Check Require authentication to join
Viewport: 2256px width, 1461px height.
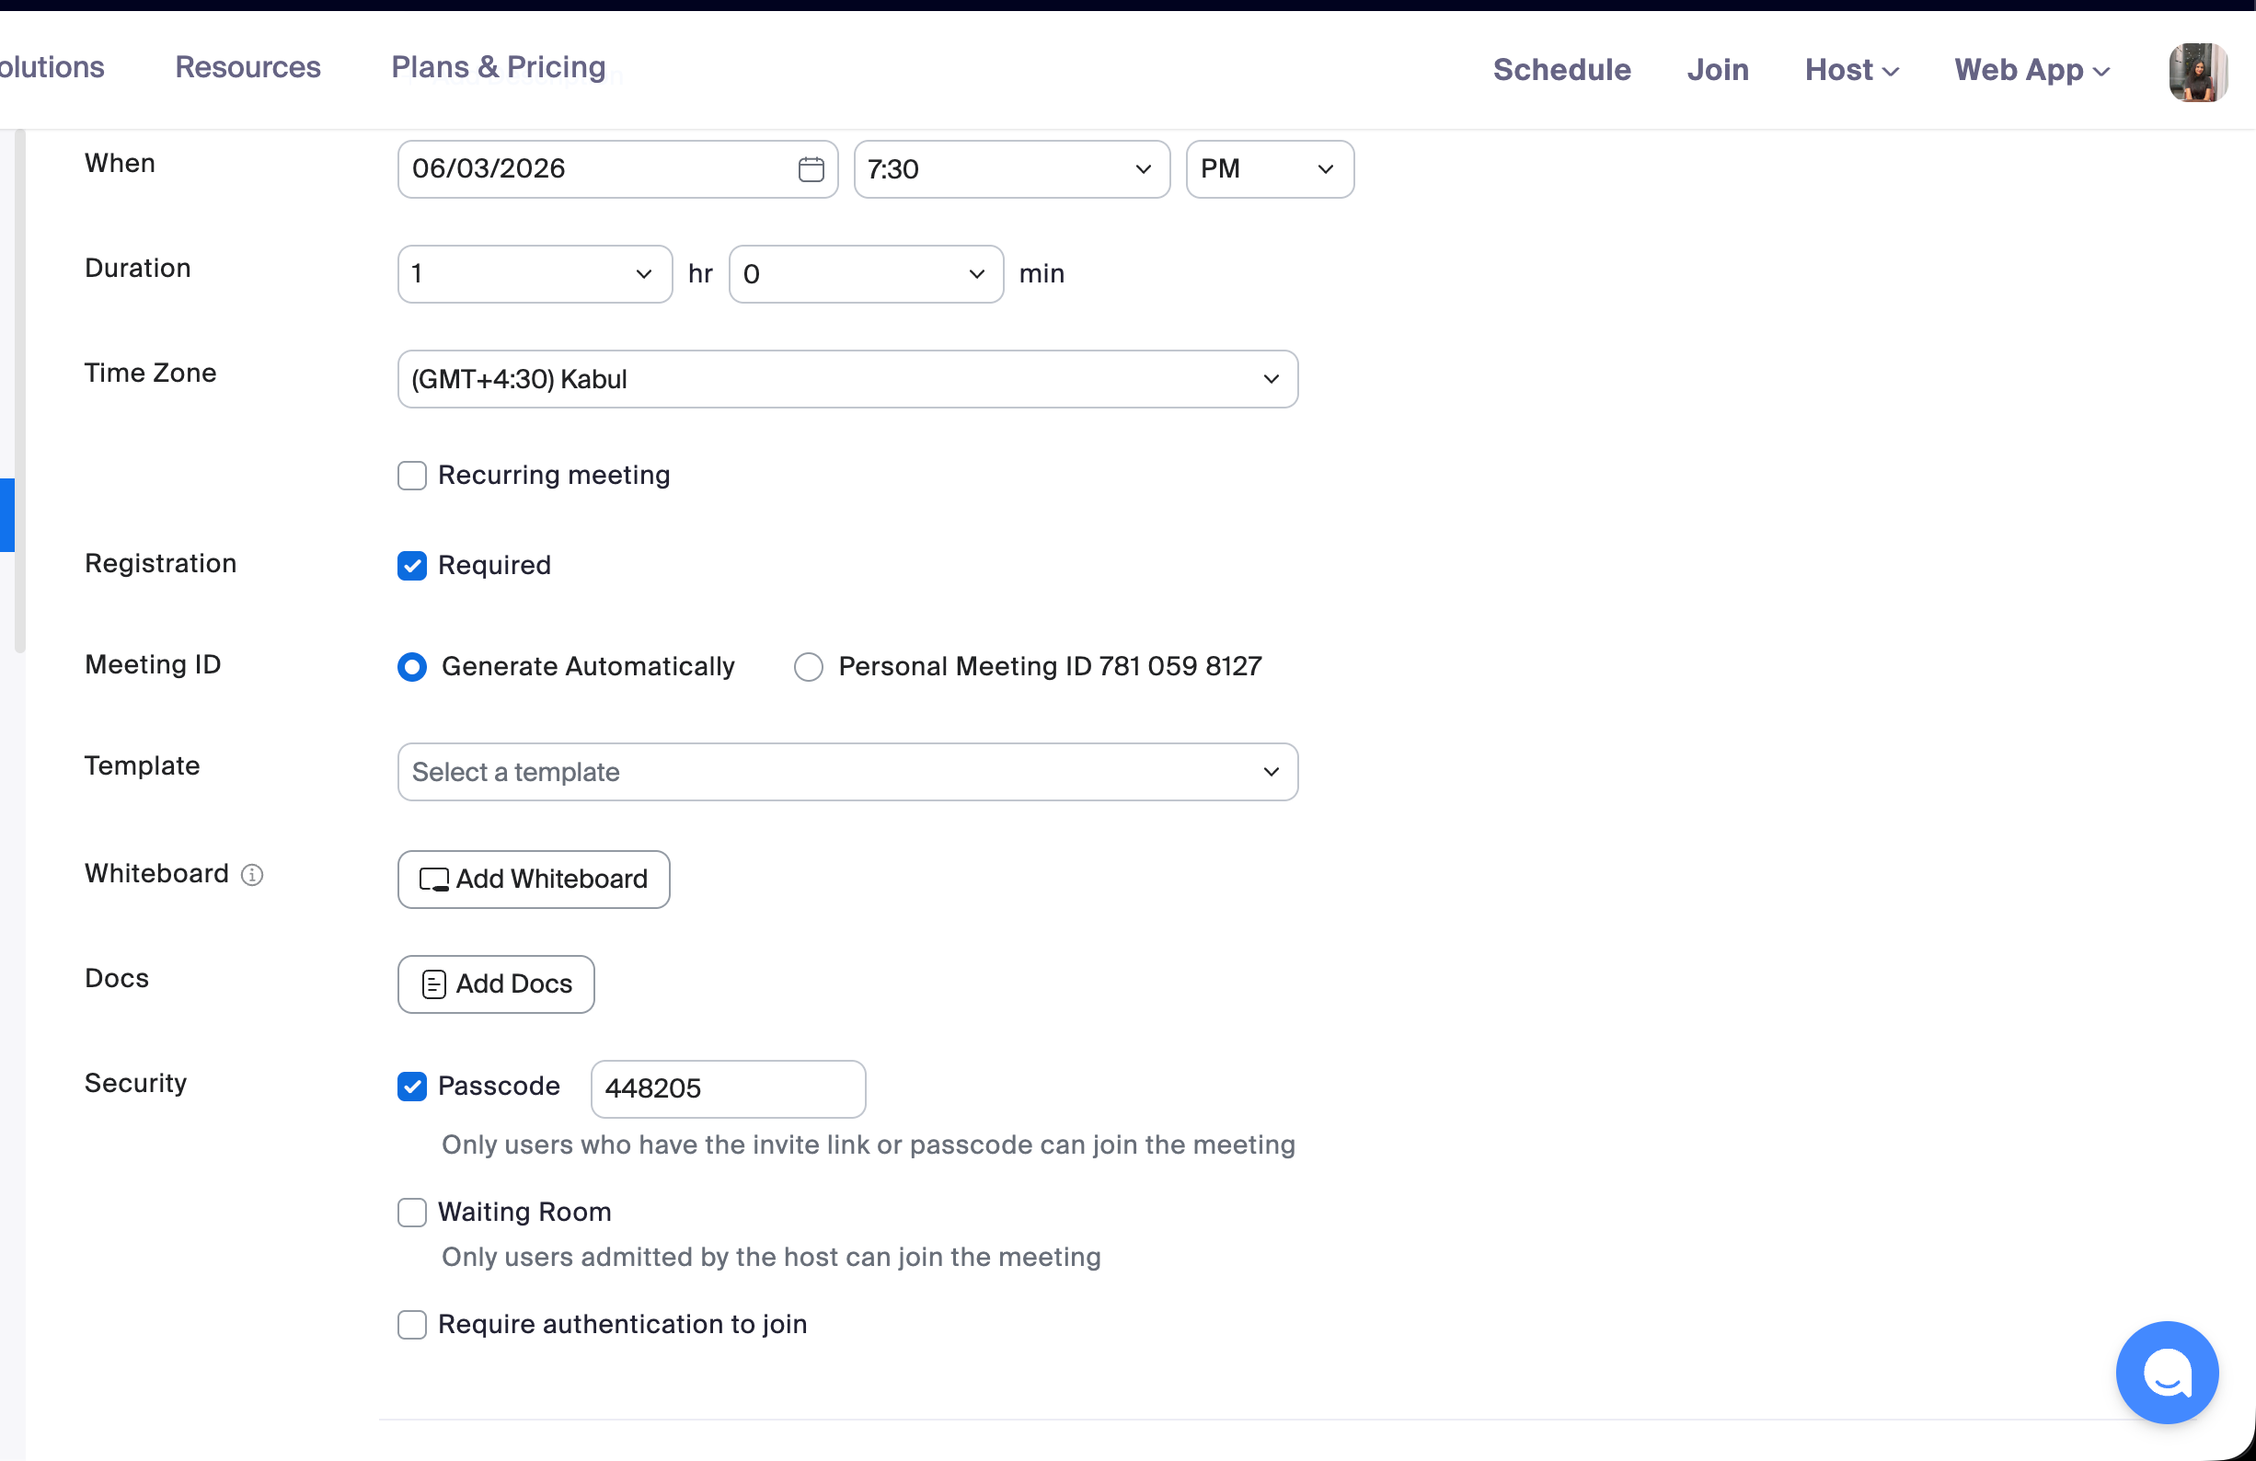coord(412,1324)
